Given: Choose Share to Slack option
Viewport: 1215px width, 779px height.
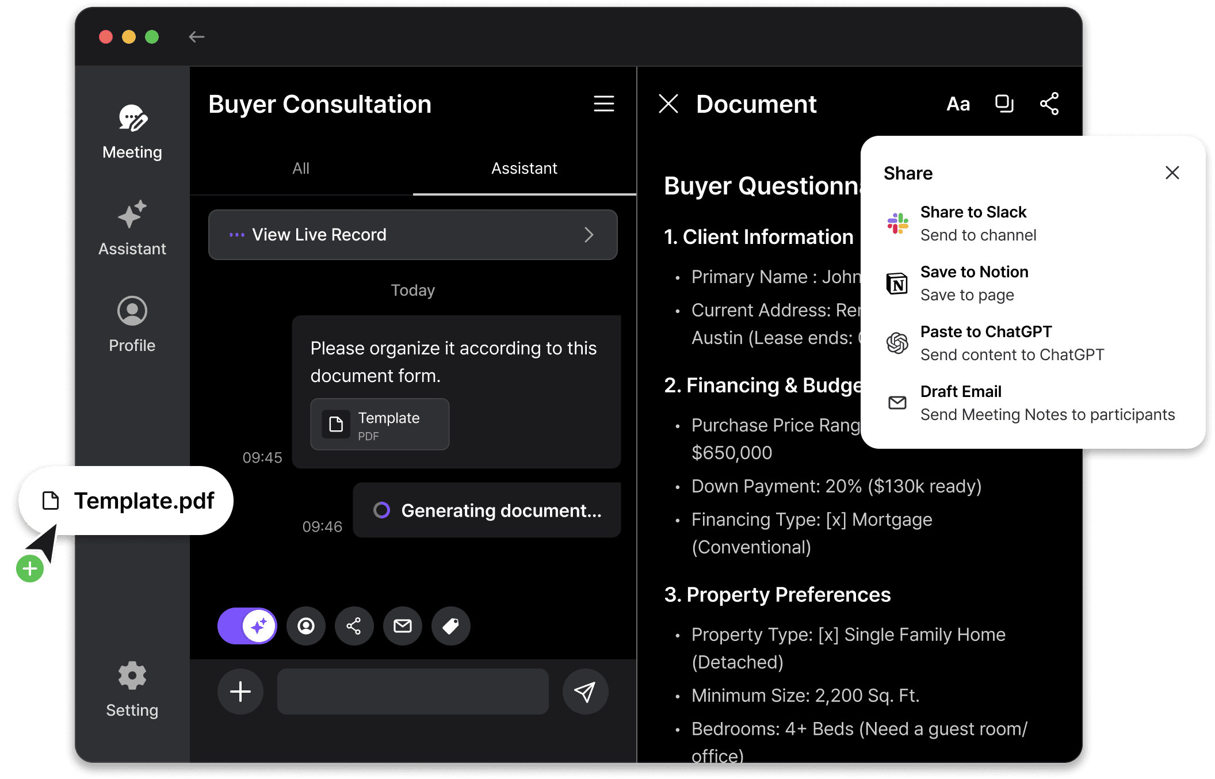Looking at the screenshot, I should [x=972, y=223].
